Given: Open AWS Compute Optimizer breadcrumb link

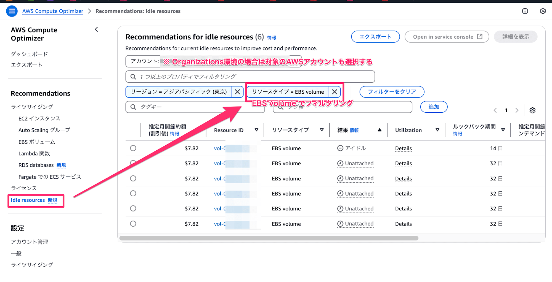Looking at the screenshot, I should coord(53,11).
